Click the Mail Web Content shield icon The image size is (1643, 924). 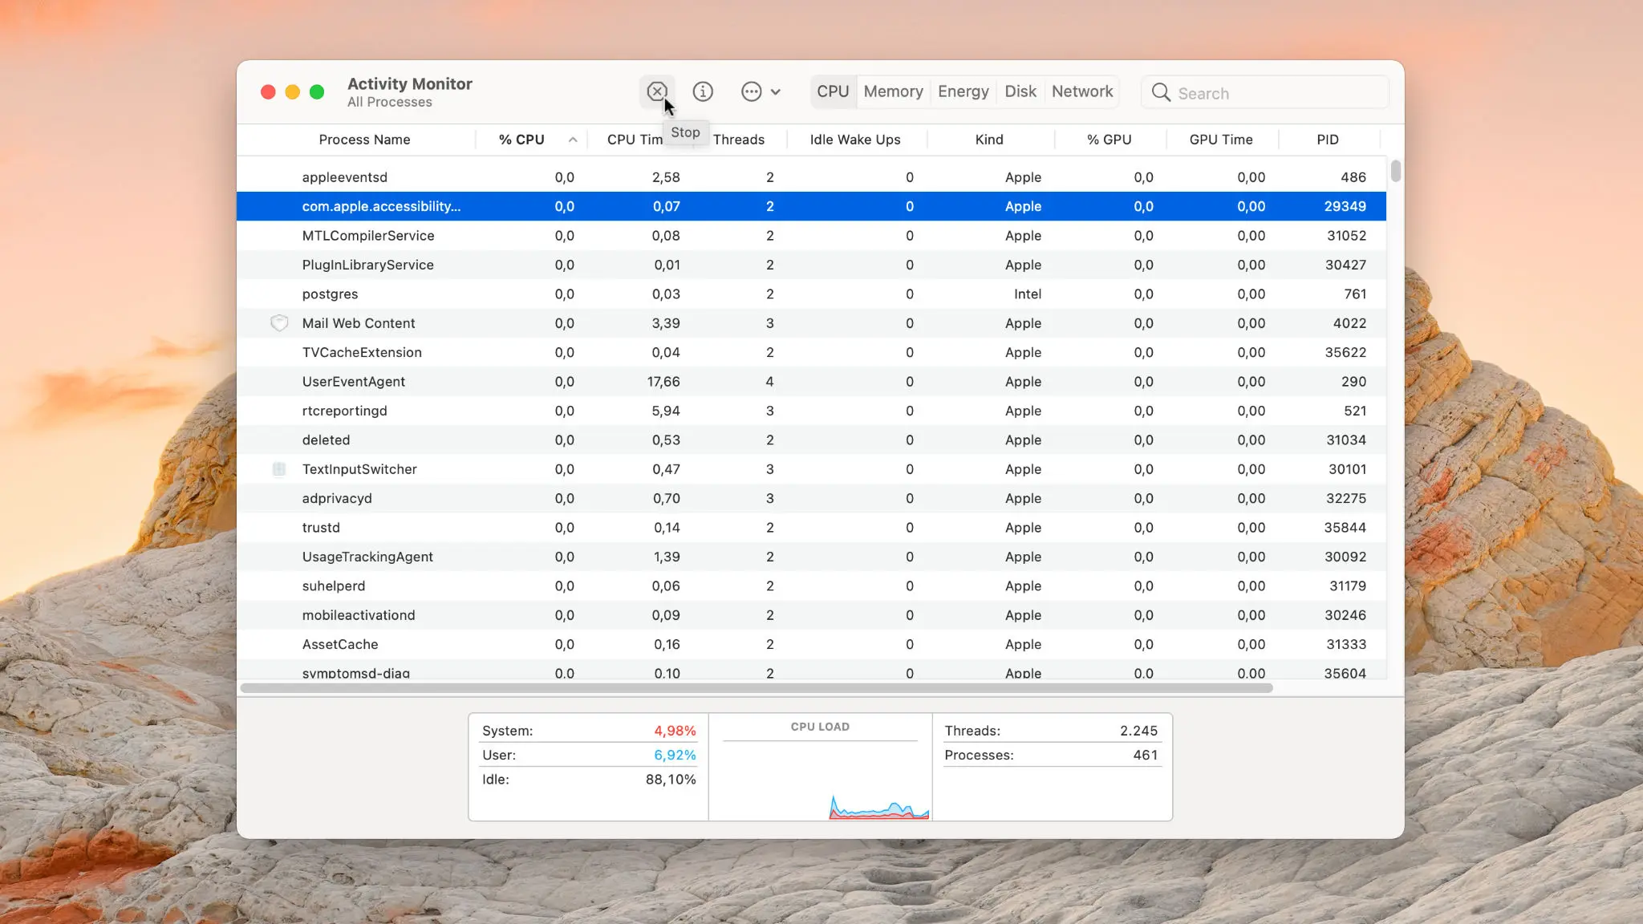(x=279, y=323)
